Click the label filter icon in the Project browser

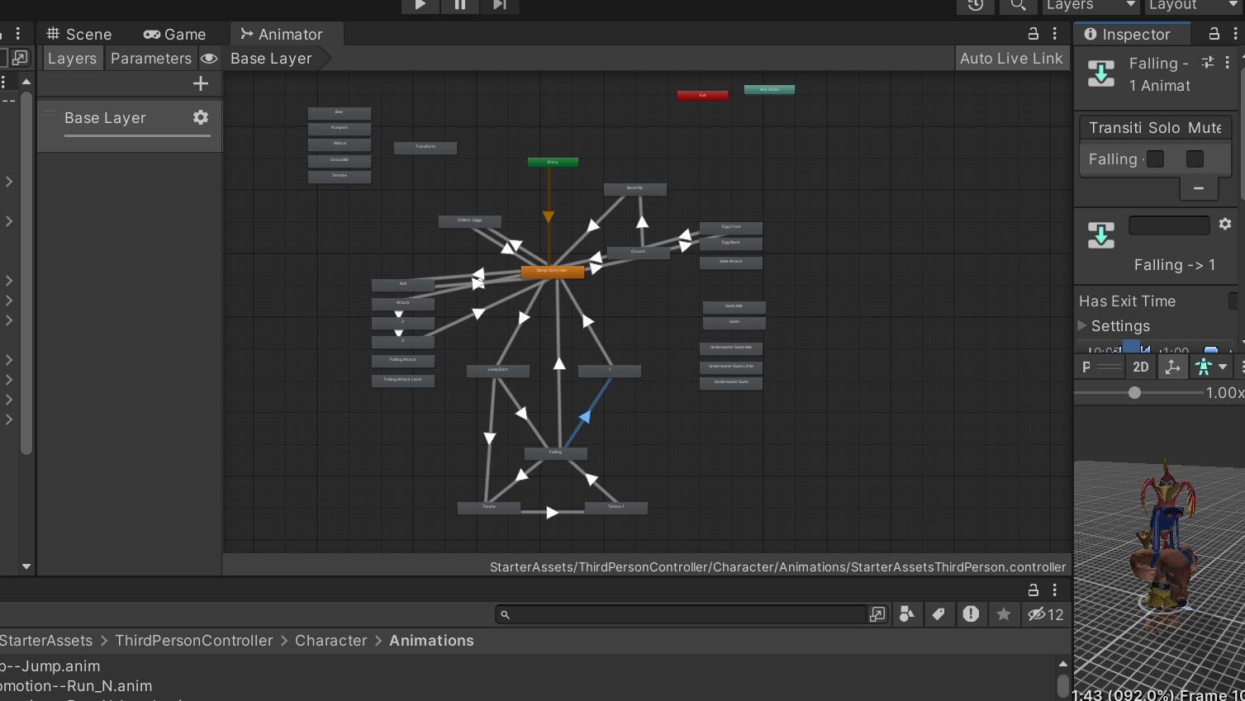pos(939,614)
